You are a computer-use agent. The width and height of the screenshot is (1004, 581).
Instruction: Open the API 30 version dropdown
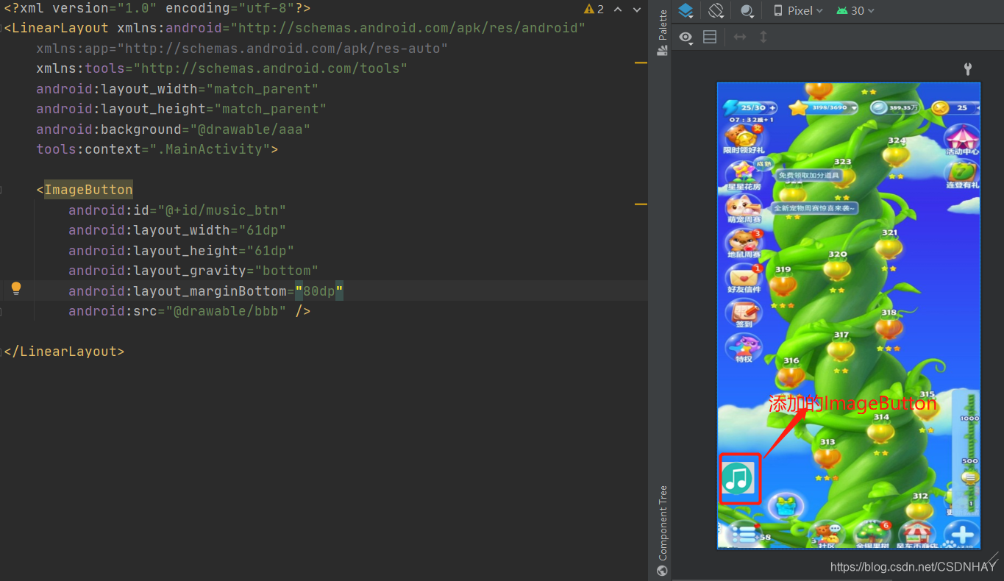[855, 11]
